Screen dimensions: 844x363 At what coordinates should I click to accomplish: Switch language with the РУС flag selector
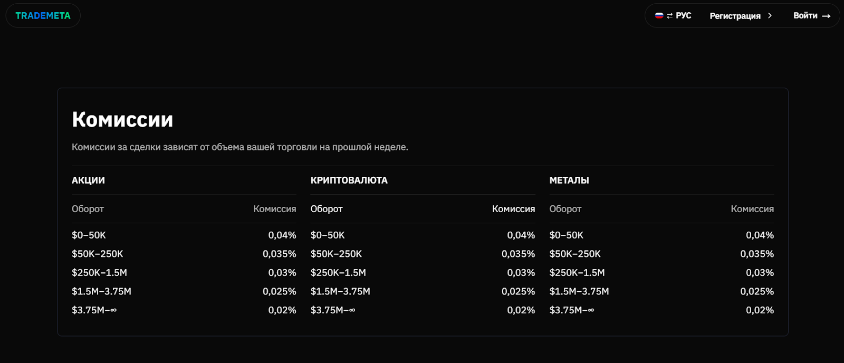coord(673,16)
